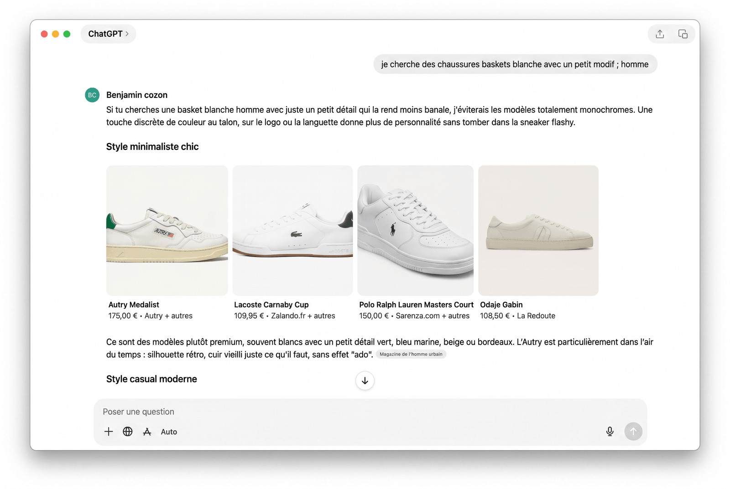Jump to bottom with down arrow button

pyautogui.click(x=365, y=381)
